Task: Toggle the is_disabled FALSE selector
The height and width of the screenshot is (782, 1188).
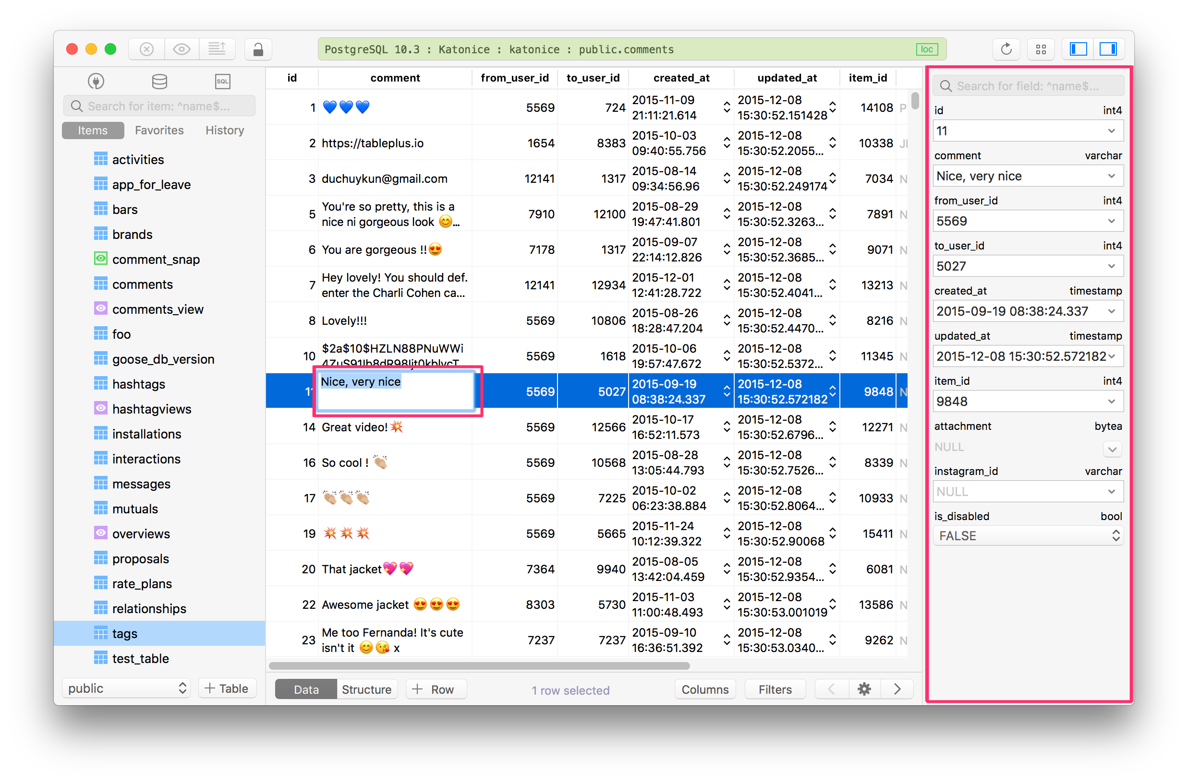Action: tap(1028, 536)
